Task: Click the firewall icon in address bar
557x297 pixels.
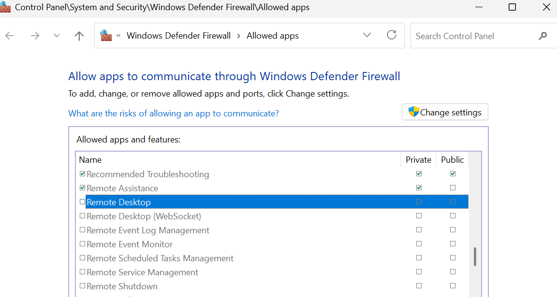Action: [x=106, y=35]
